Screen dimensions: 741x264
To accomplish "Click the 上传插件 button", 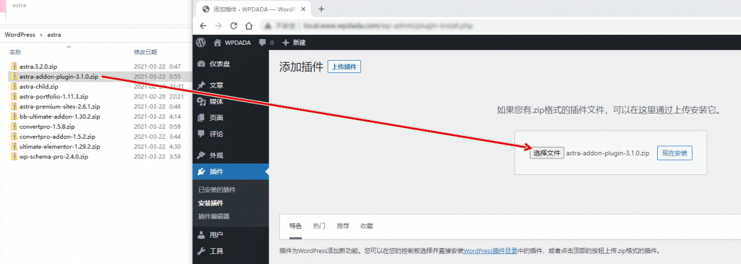I will [x=344, y=67].
